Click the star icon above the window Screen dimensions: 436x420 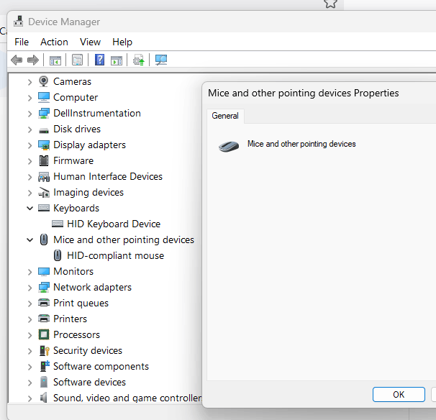pyautogui.click(x=331, y=4)
